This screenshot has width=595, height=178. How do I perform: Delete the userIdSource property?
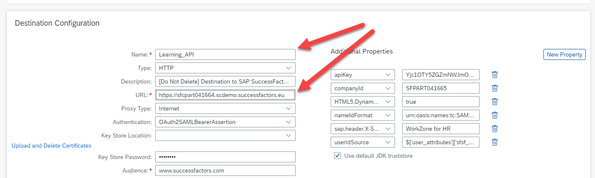click(x=494, y=142)
